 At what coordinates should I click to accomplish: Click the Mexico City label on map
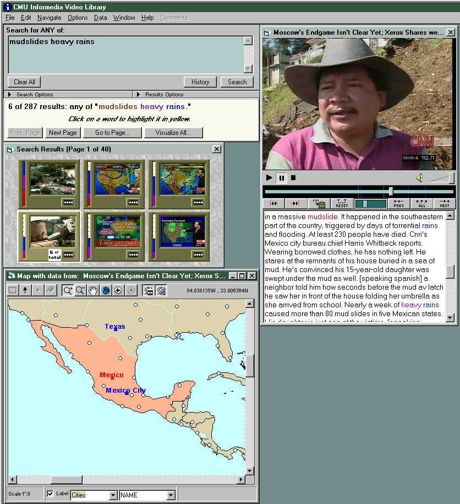pyautogui.click(x=126, y=390)
